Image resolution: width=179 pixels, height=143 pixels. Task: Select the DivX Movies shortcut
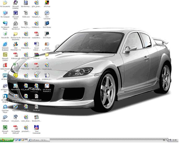47,23
